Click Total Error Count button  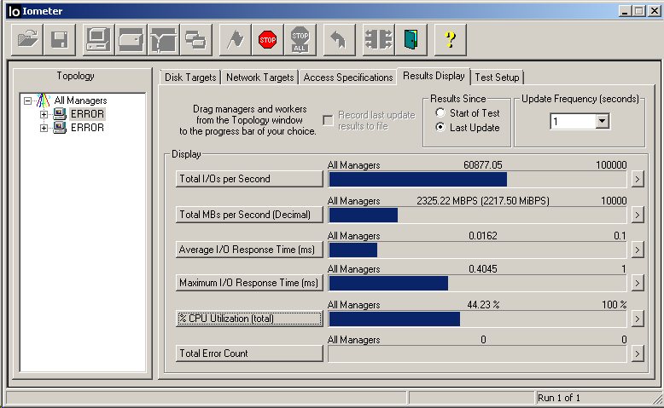click(249, 353)
